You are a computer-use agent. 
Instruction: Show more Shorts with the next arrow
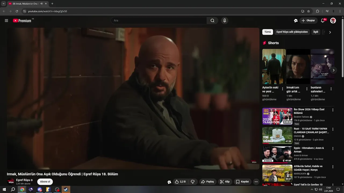334,70
